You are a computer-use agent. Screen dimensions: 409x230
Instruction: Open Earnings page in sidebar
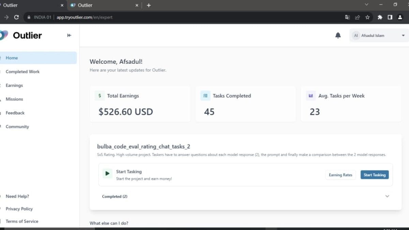point(14,85)
